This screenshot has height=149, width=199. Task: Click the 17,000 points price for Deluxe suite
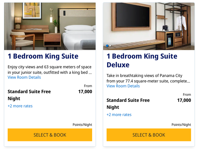tap(184, 100)
